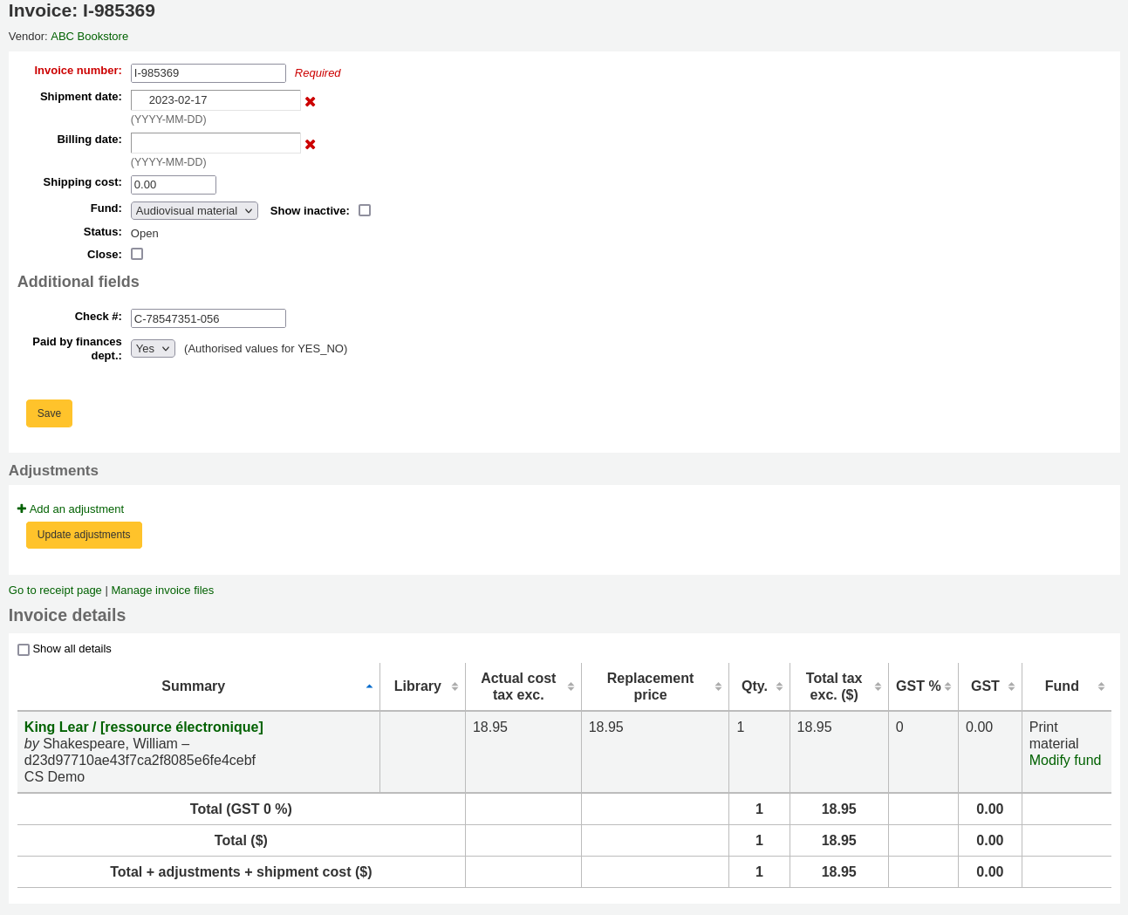Screen dimensions: 1128x915
Task: Save the invoice changes
Action: [49, 413]
